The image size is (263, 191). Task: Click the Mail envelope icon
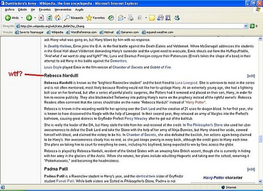click(x=120, y=18)
